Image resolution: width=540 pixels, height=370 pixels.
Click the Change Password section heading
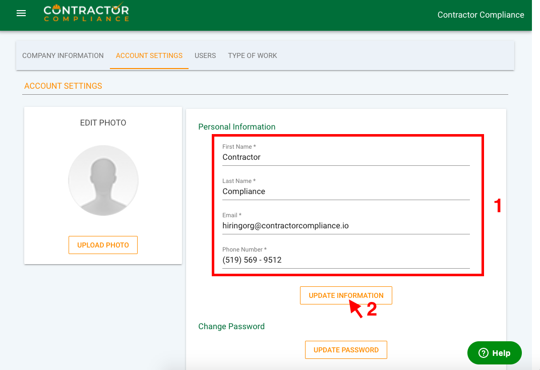[231, 326]
